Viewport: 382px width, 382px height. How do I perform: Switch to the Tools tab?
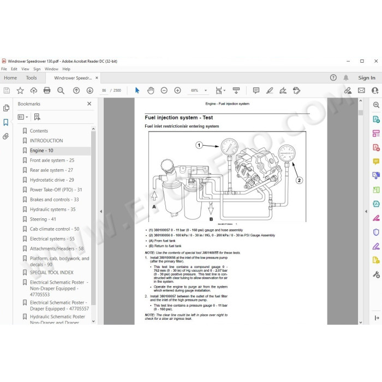(32, 78)
